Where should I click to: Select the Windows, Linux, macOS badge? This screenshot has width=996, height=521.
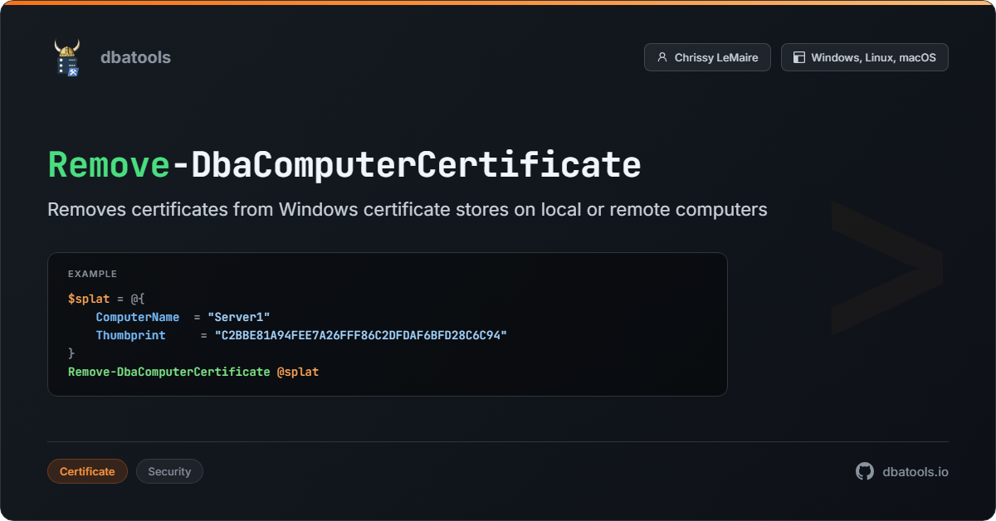[865, 57]
